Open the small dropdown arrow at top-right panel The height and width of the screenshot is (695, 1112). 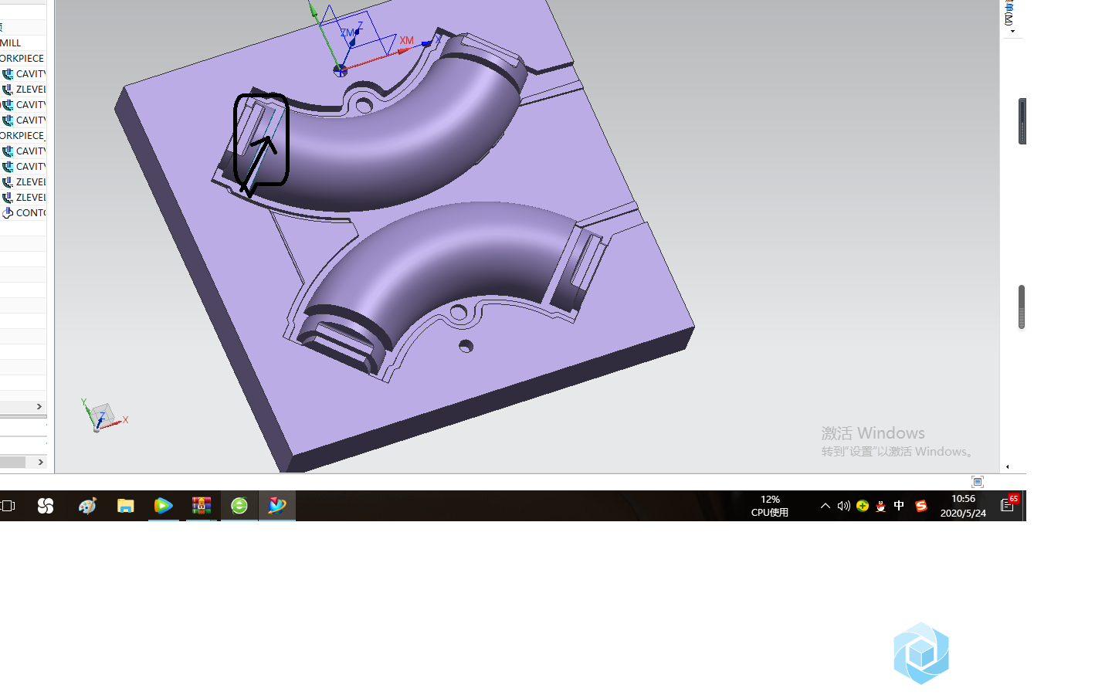1012,32
